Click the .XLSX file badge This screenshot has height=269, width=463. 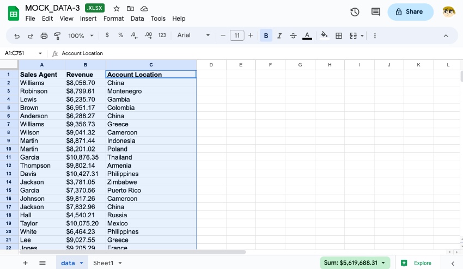(95, 8)
